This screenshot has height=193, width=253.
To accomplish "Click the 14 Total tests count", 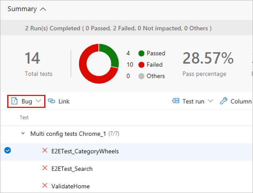I will coord(32,58).
